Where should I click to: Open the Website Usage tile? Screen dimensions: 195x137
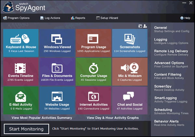(x=57, y=100)
